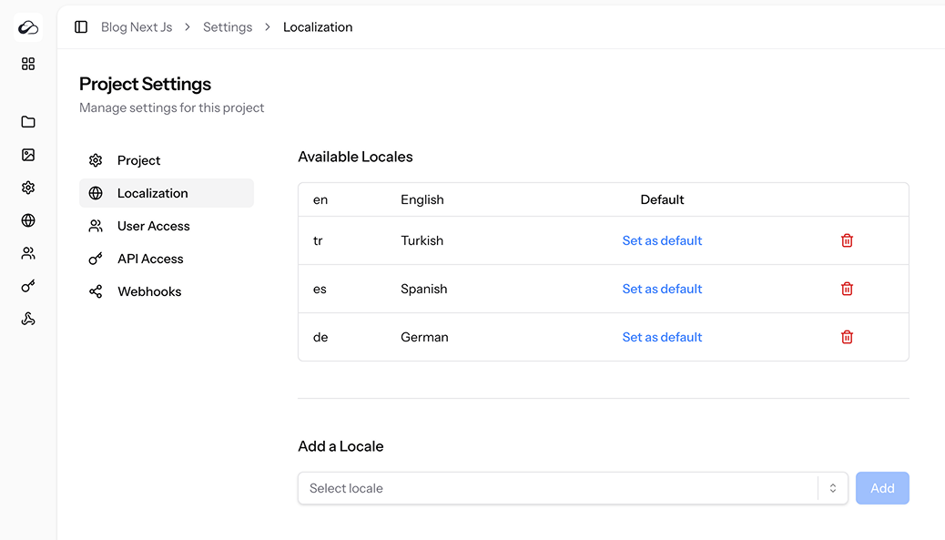Navigate to Settings via the breadcrumb
Image resolution: width=945 pixels, height=540 pixels.
tap(228, 26)
